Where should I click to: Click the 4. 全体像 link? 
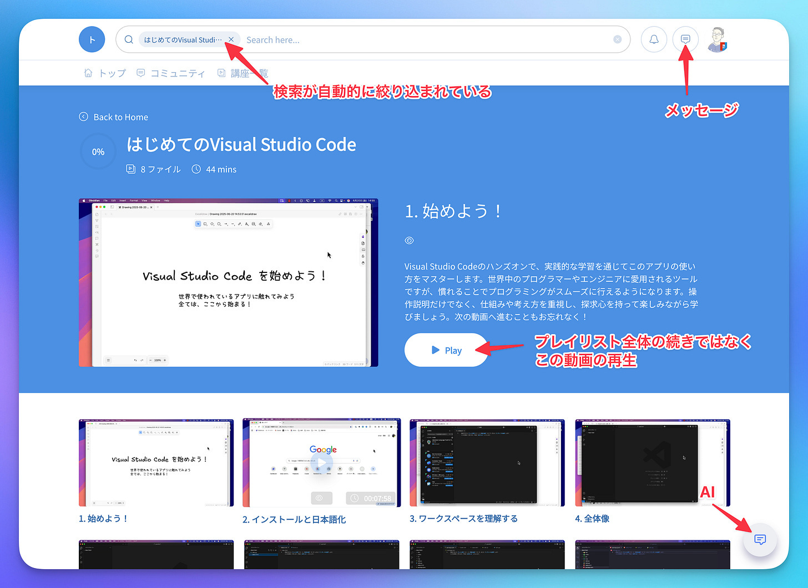[593, 519]
